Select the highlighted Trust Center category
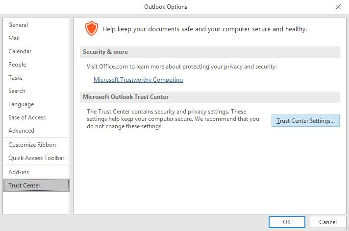The width and height of the screenshot is (349, 231). coord(25,185)
